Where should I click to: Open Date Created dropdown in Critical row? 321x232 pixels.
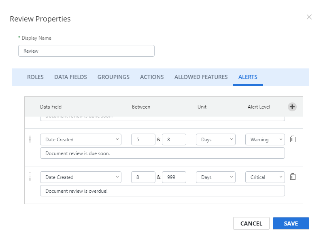click(x=81, y=177)
